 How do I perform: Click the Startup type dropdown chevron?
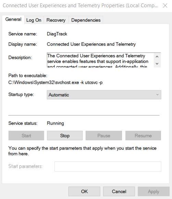(x=157, y=95)
